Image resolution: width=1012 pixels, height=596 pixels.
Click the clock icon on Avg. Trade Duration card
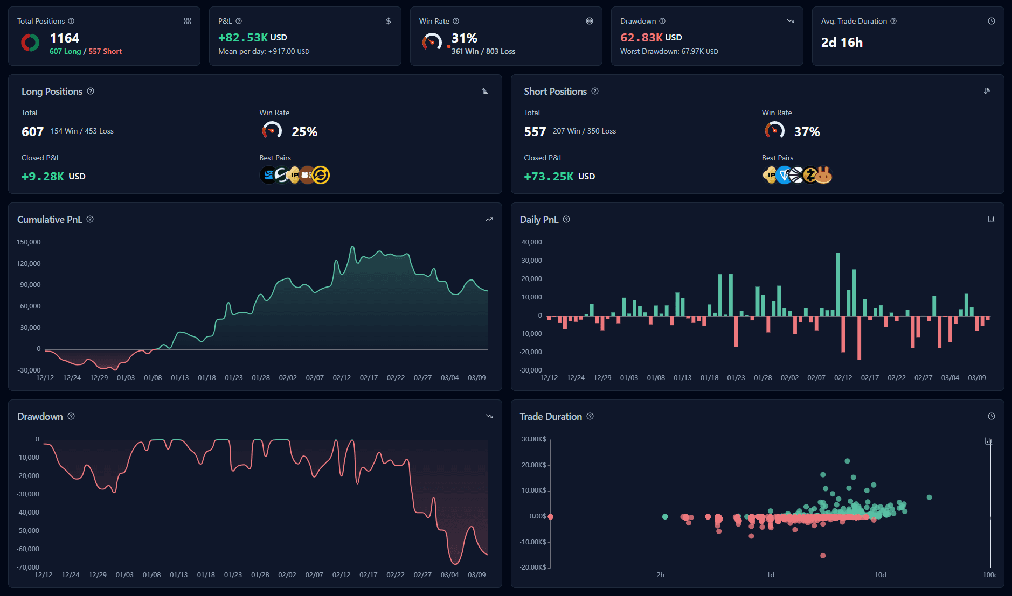point(990,21)
